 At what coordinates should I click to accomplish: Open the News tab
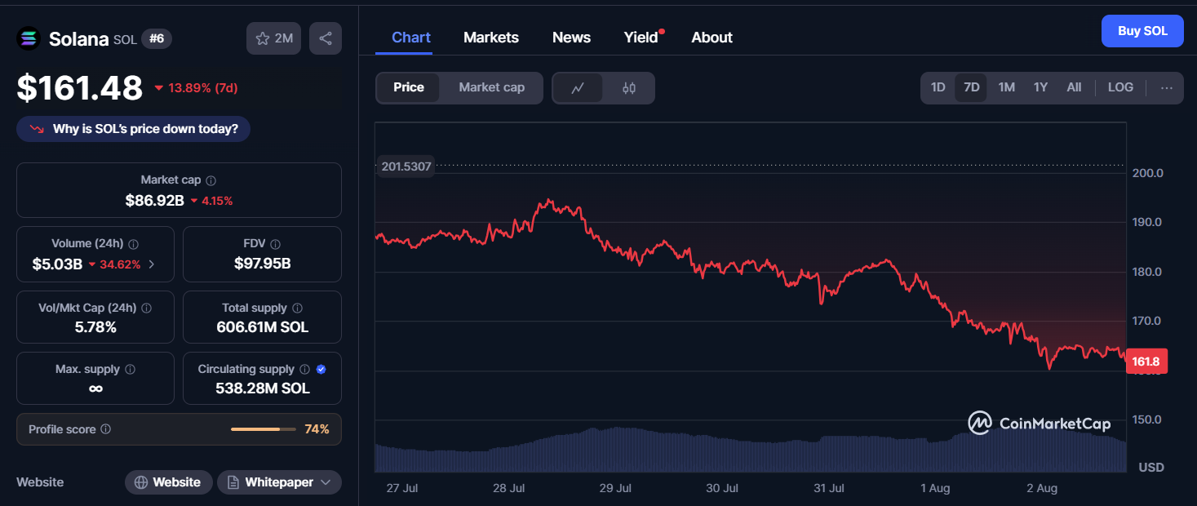point(571,38)
